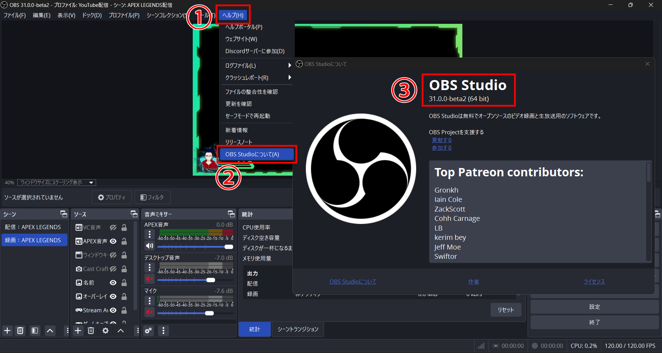Hide the 名前 source
Image resolution: width=662 pixels, height=353 pixels.
tap(113, 283)
